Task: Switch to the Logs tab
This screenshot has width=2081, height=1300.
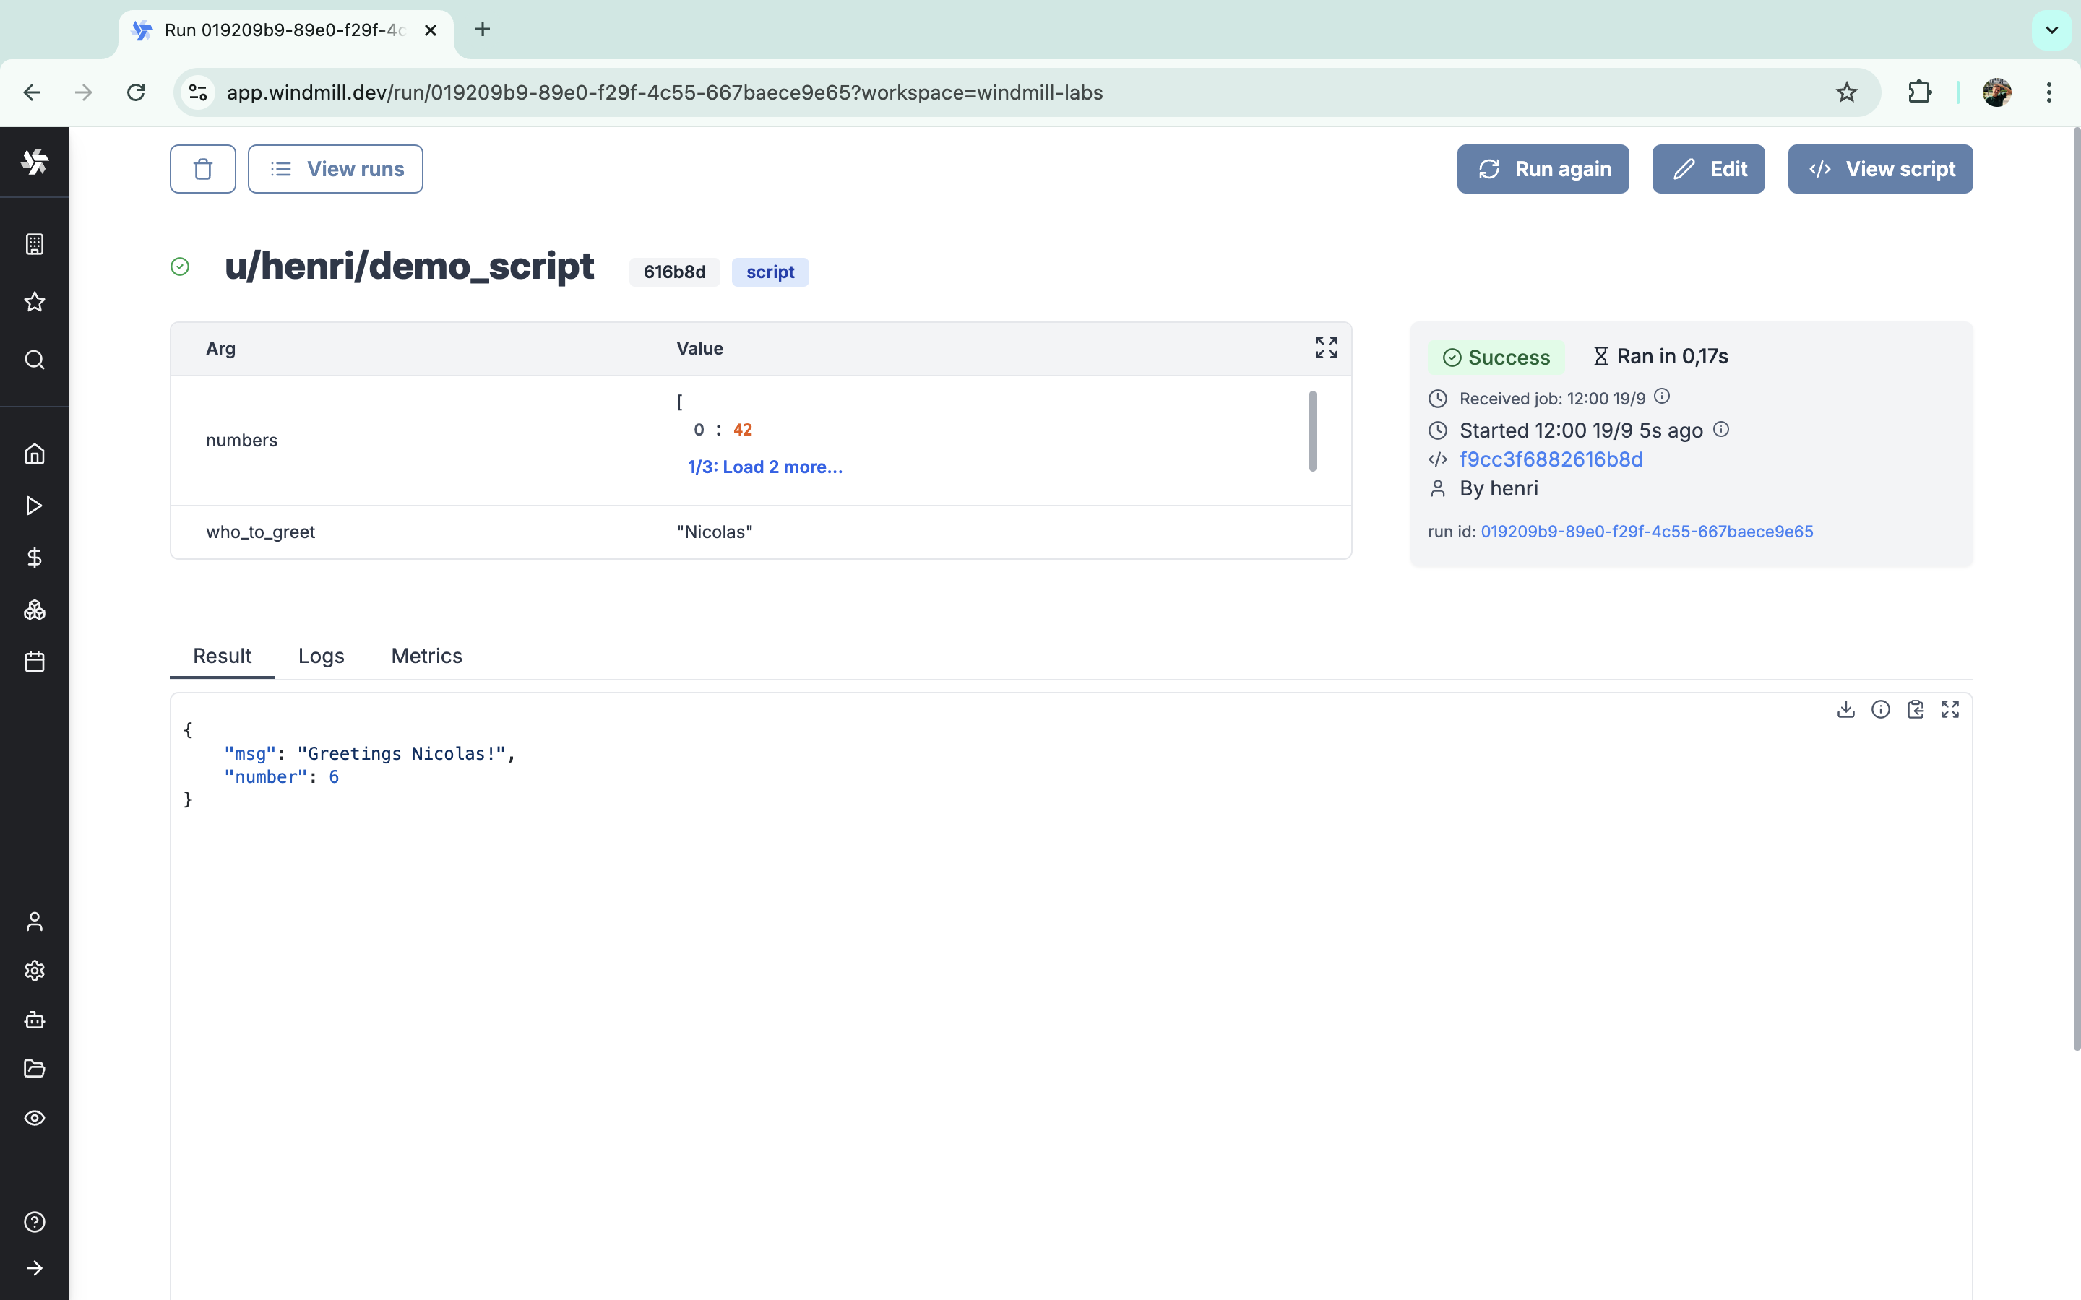Action: click(321, 656)
